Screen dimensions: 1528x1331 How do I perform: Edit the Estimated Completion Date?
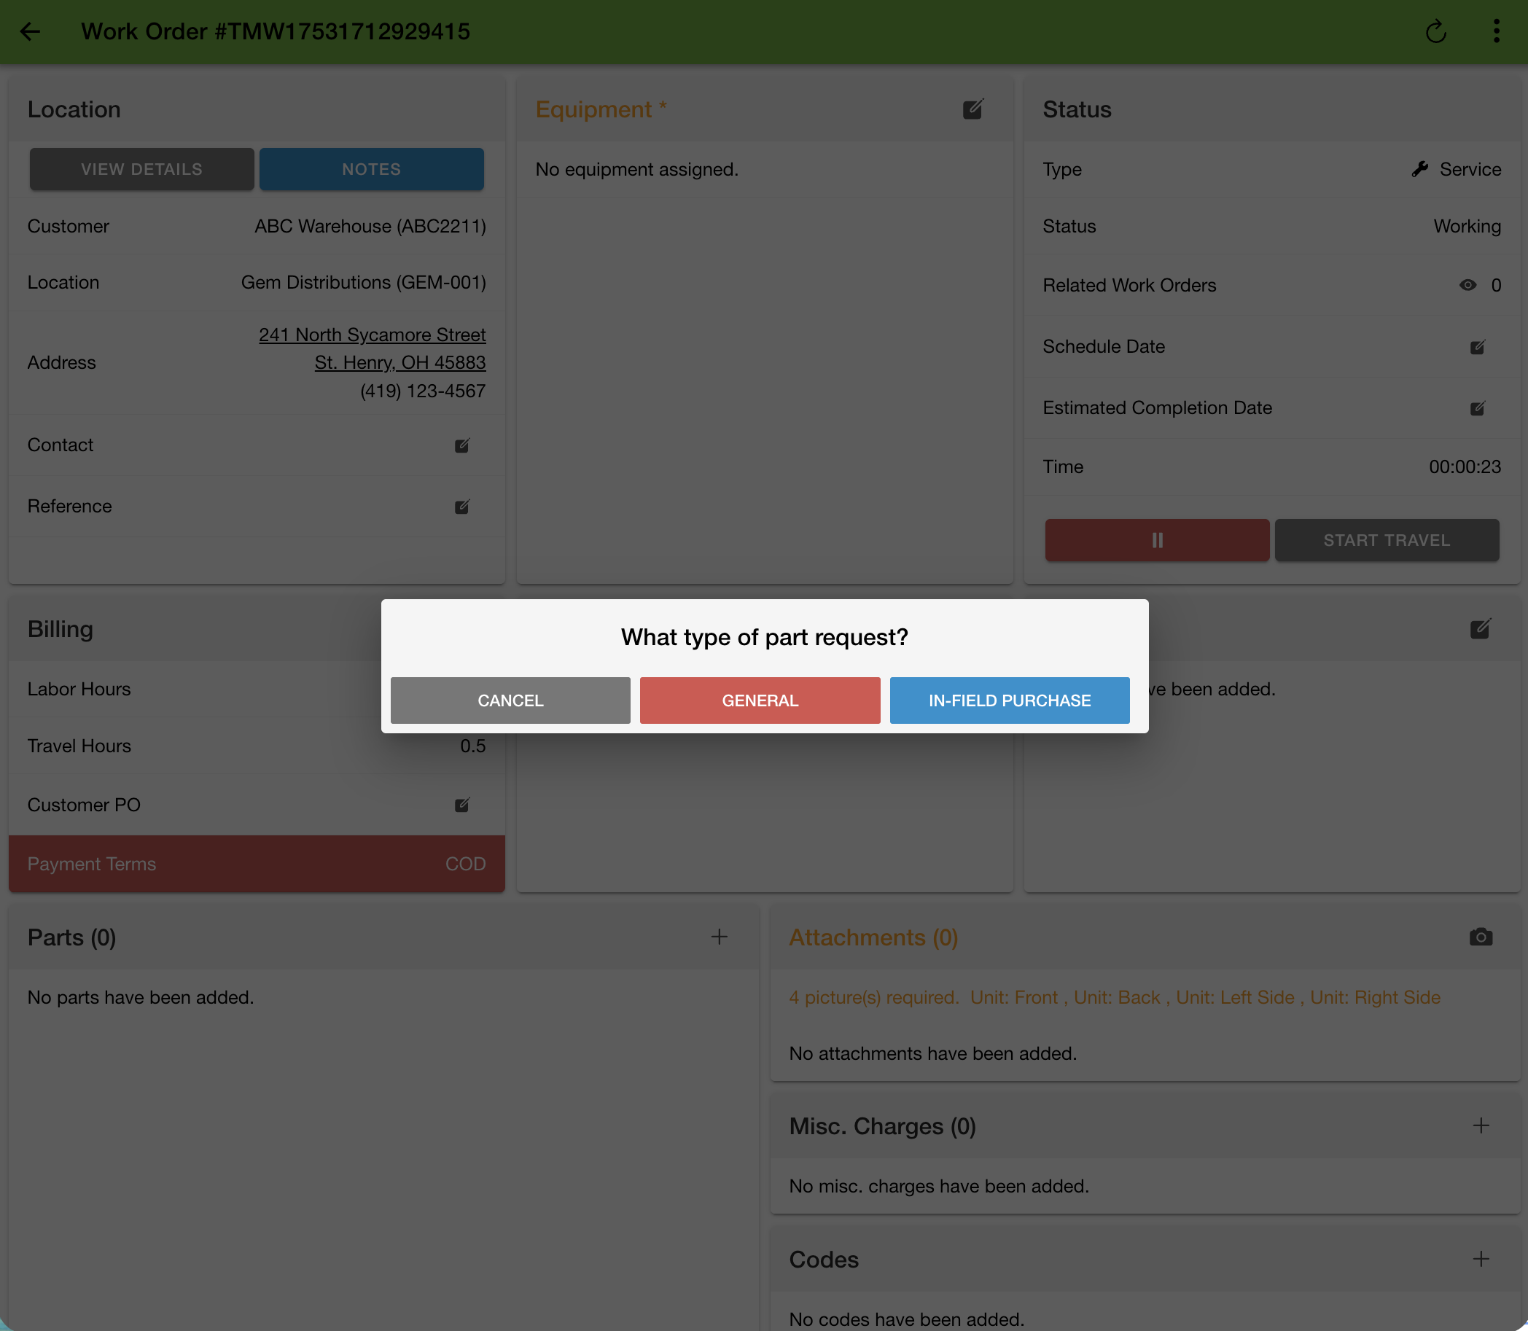[x=1477, y=407]
